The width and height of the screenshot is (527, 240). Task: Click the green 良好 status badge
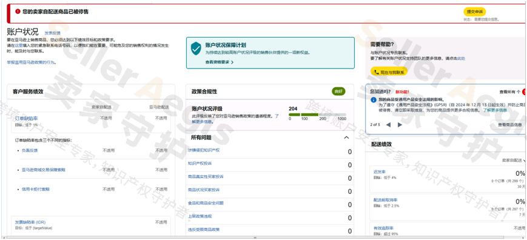[x=338, y=92]
